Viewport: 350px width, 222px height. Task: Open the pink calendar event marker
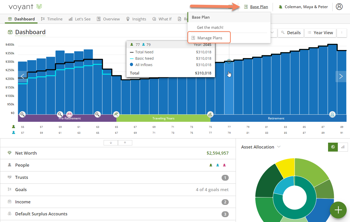69,114
